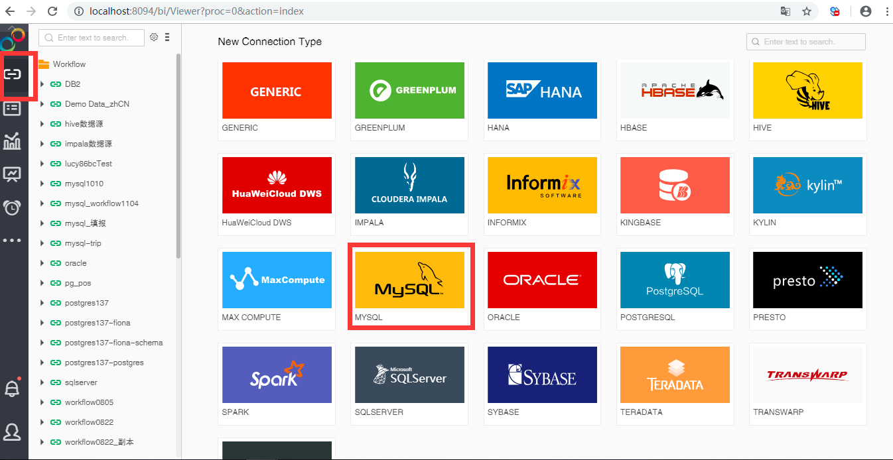Pick the TERADATA connection tile
The image size is (893, 460).
(x=675, y=383)
